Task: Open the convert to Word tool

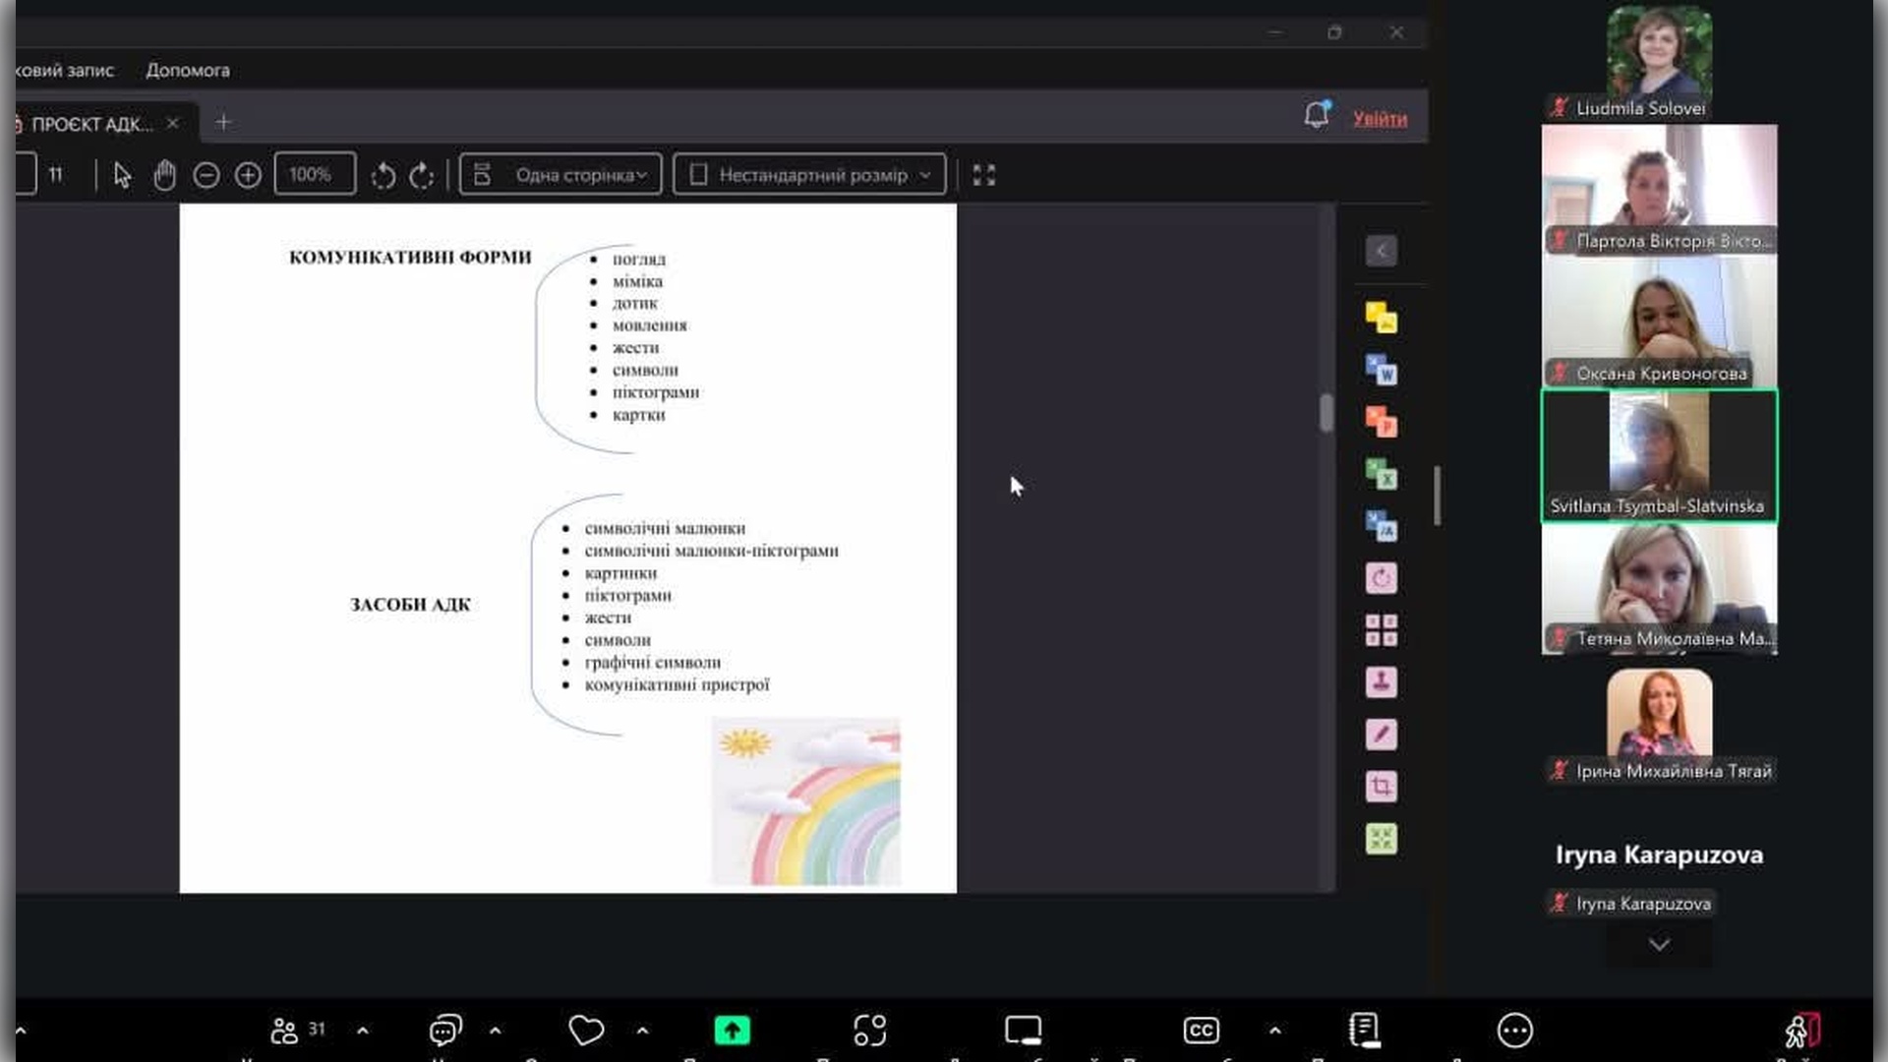Action: (1381, 370)
